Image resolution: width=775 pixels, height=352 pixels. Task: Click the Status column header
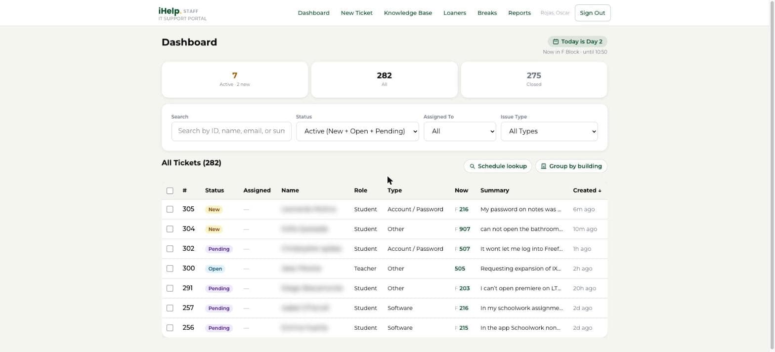click(x=215, y=191)
